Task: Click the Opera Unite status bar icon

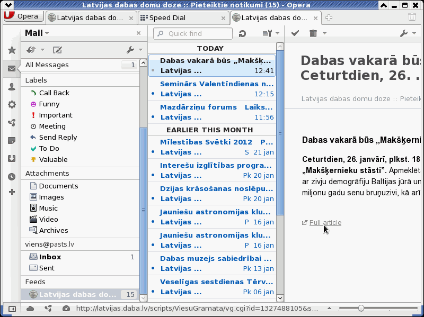Action: [48, 309]
